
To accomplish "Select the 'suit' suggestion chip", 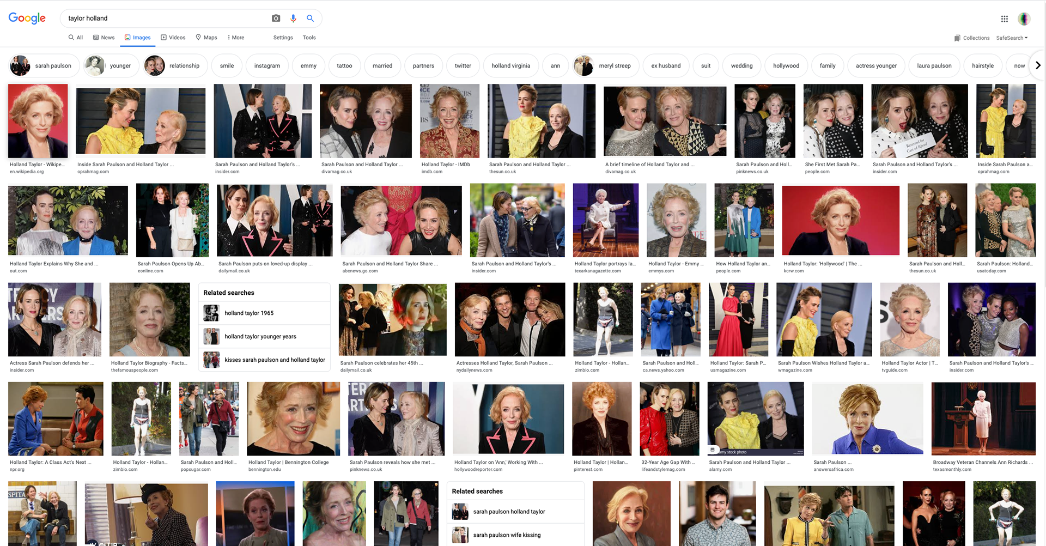I will [x=706, y=66].
